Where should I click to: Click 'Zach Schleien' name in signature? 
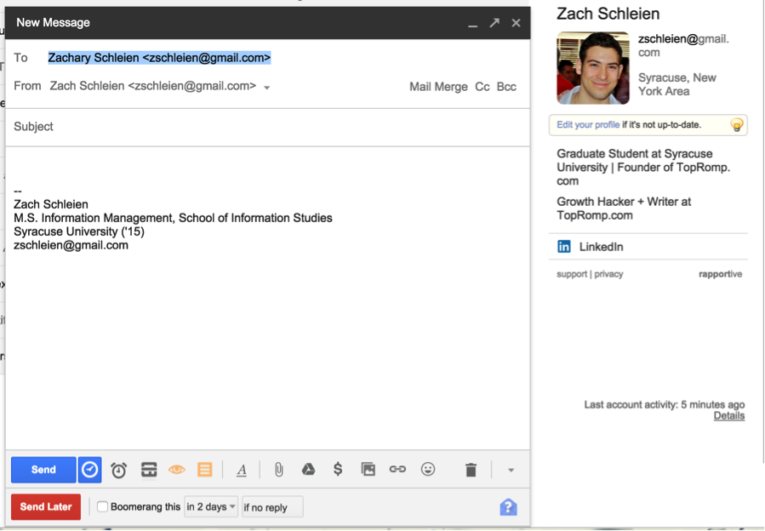tap(51, 204)
